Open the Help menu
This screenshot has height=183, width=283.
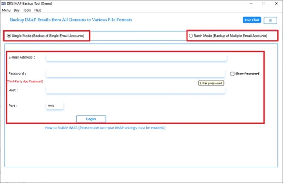[x=38, y=10]
